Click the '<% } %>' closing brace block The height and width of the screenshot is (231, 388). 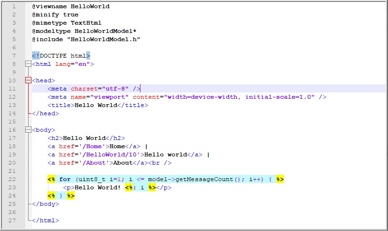pyautogui.click(x=61, y=196)
